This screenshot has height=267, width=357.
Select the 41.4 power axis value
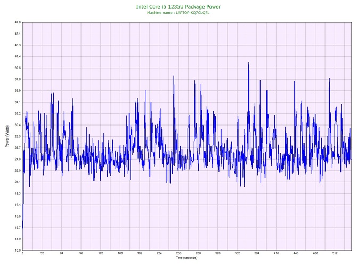(x=18, y=56)
